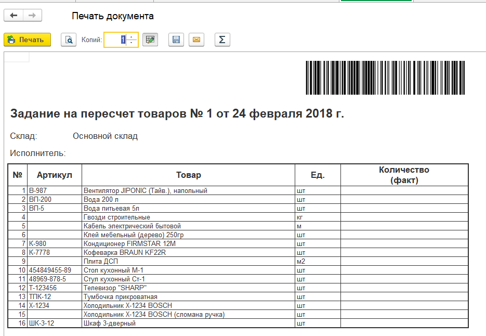The width and height of the screenshot is (486, 336).
Task: Select cell Клей мебельный (дерево) 250гр
Action: tap(189, 235)
